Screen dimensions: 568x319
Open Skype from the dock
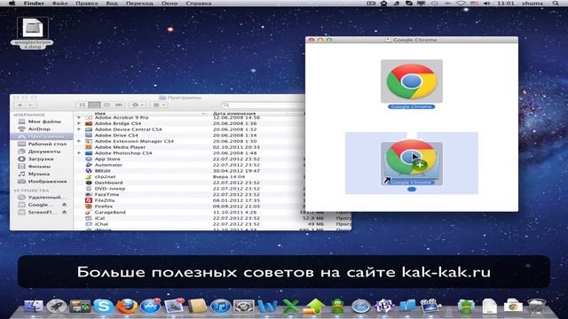pos(103,306)
